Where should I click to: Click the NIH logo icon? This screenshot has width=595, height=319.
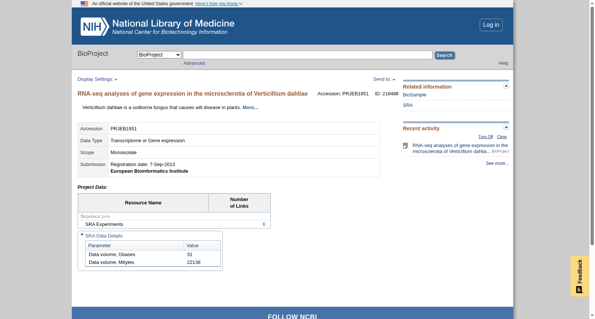(x=95, y=27)
